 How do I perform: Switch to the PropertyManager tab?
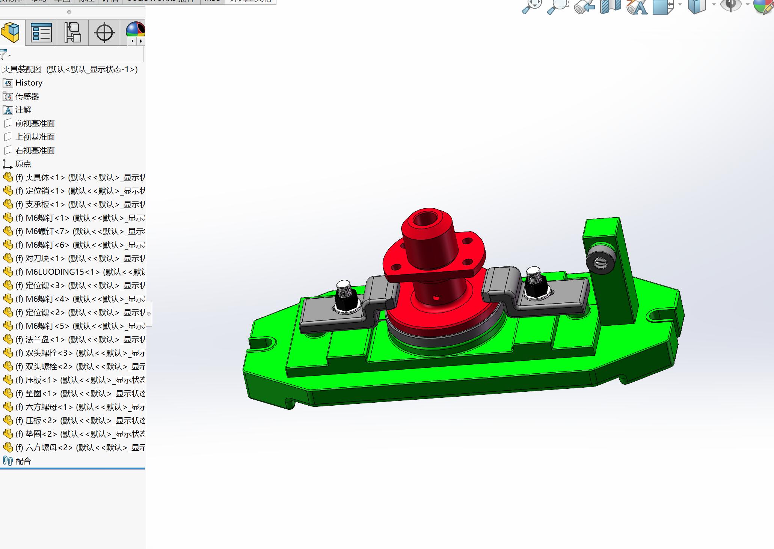(x=41, y=33)
